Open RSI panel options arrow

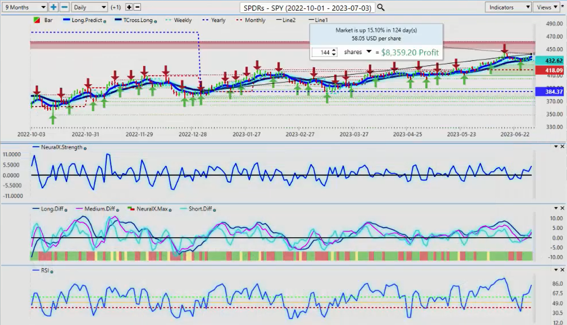(x=556, y=270)
